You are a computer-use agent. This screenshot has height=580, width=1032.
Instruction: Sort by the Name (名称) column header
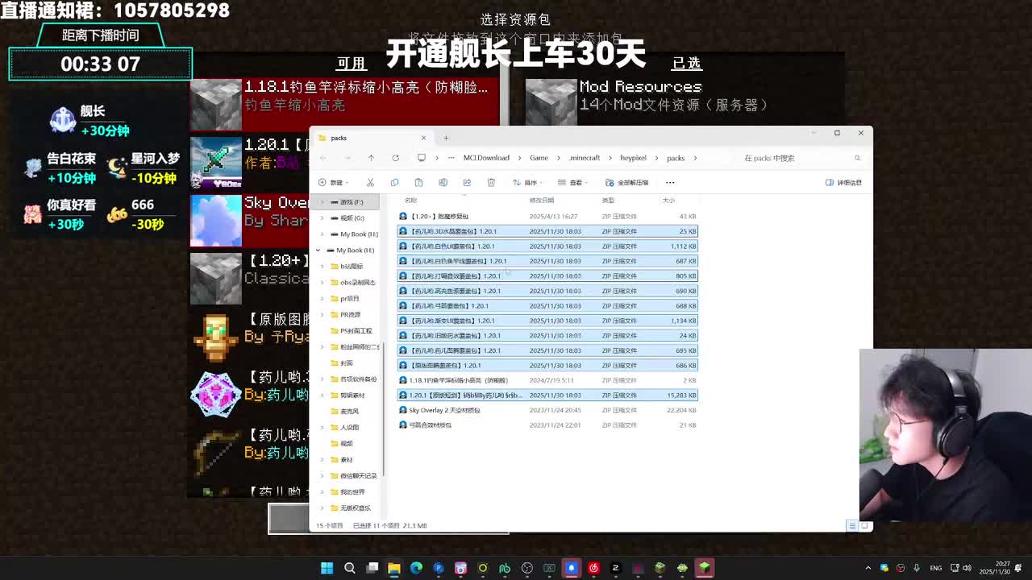411,200
